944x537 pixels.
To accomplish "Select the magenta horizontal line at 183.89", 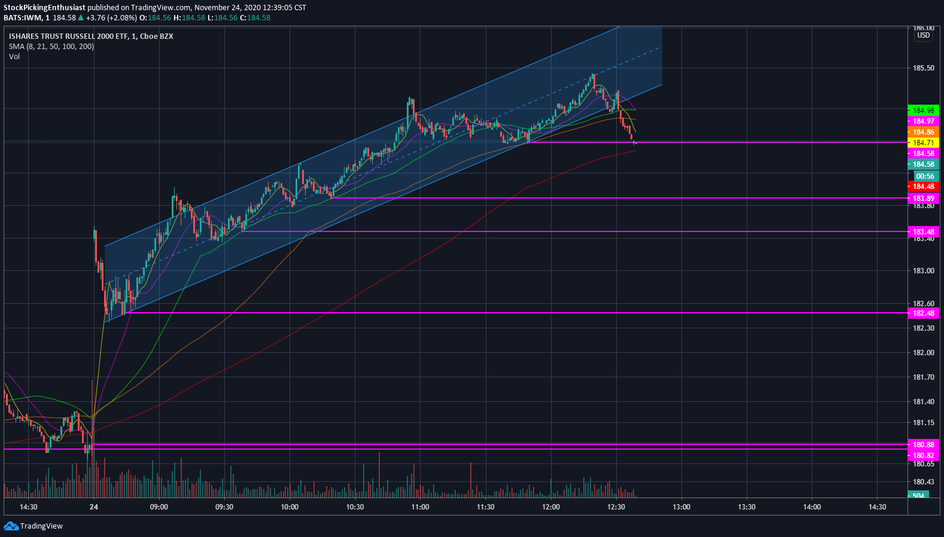I will click(x=619, y=198).
